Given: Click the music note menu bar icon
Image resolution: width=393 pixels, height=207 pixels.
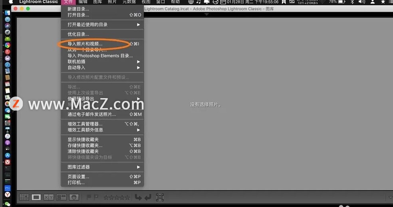Looking at the screenshot, I should [198, 2].
